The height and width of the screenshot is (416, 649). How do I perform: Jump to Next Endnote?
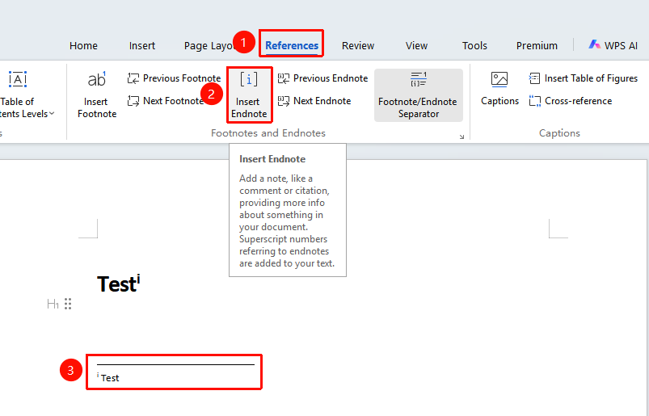(314, 100)
